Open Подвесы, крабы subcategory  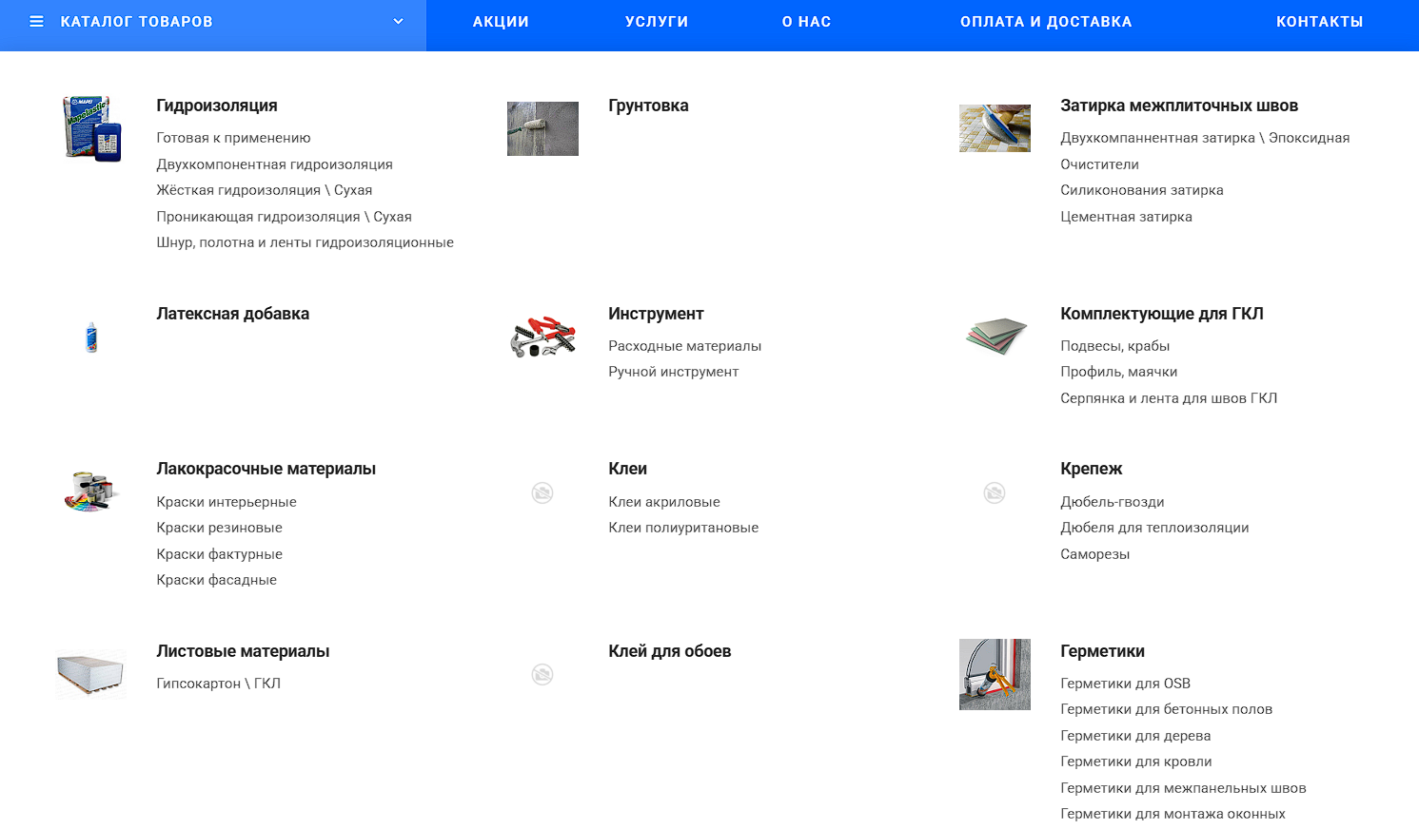point(1114,346)
